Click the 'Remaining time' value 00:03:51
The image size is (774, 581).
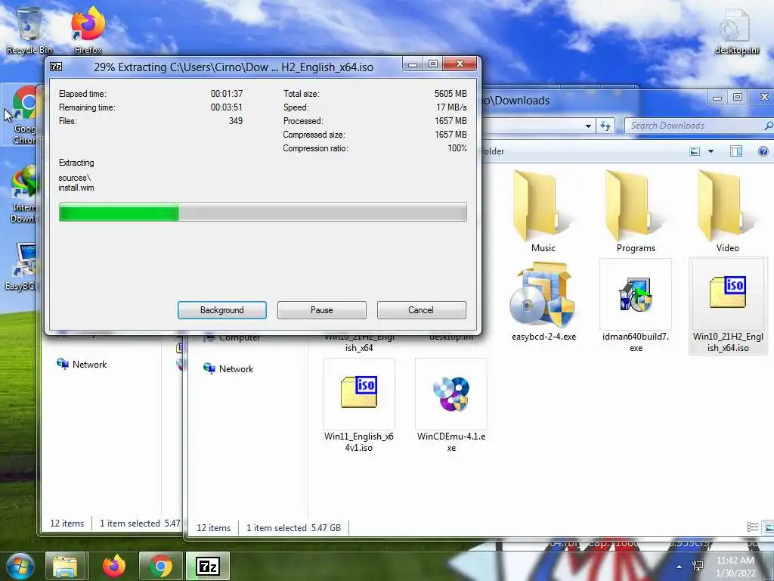point(227,107)
